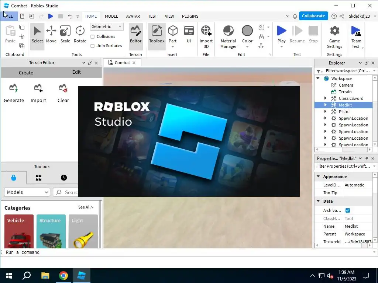
Task: Switch to the PLUGINS ribbon tab
Action: (190, 16)
